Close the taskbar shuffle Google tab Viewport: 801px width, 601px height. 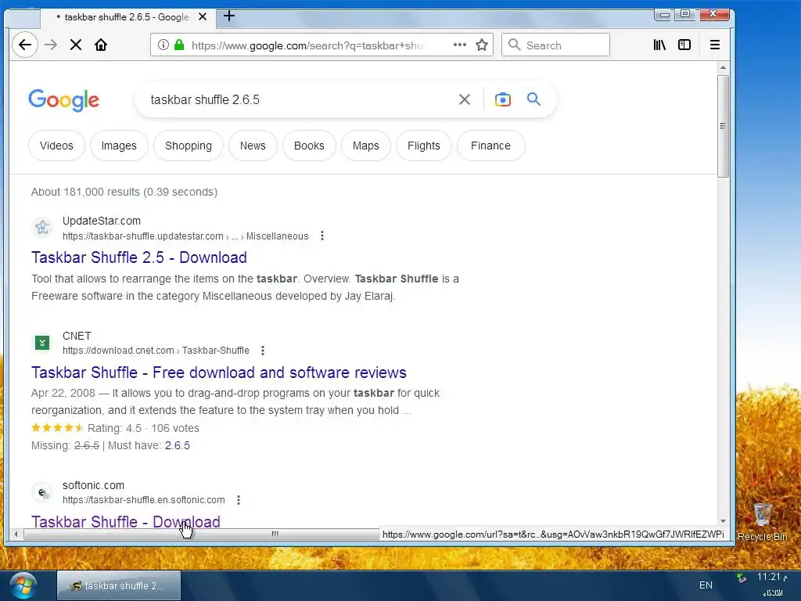(203, 17)
